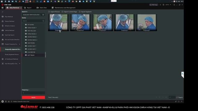Open Face Retrieval in sidebar
198x111 pixels.
(x=9, y=17)
